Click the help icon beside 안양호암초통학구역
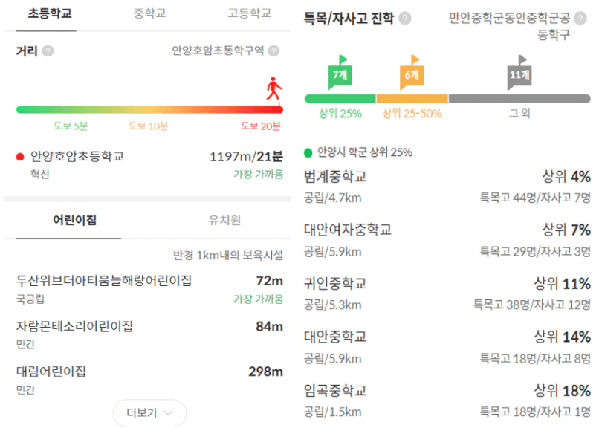The image size is (599, 428). click(x=273, y=51)
